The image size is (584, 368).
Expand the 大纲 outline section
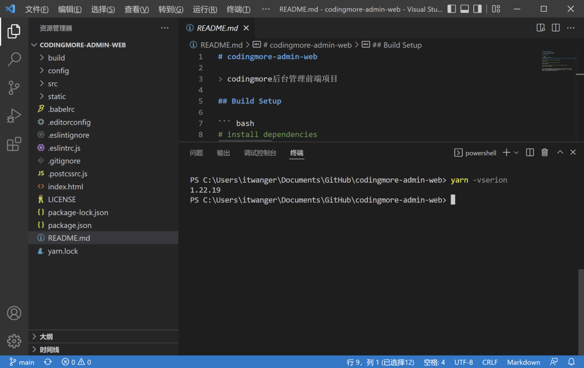click(46, 337)
